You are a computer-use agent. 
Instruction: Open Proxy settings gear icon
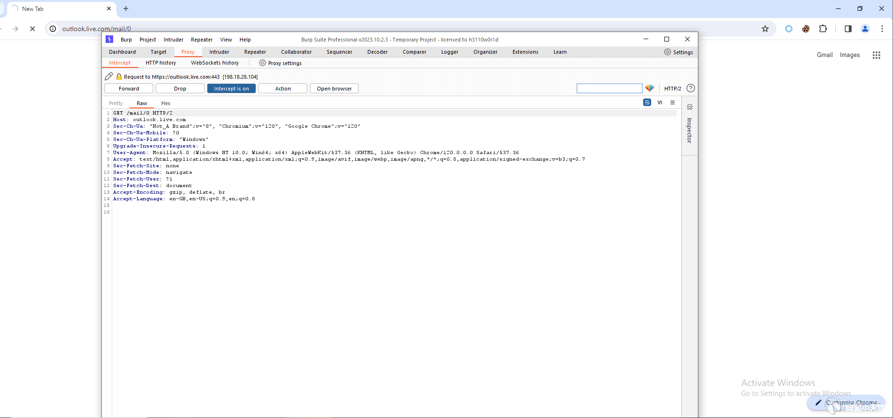click(263, 63)
